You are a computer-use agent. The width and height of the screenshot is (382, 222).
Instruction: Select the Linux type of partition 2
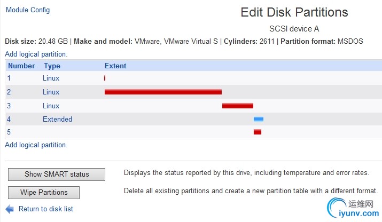pyautogui.click(x=51, y=92)
